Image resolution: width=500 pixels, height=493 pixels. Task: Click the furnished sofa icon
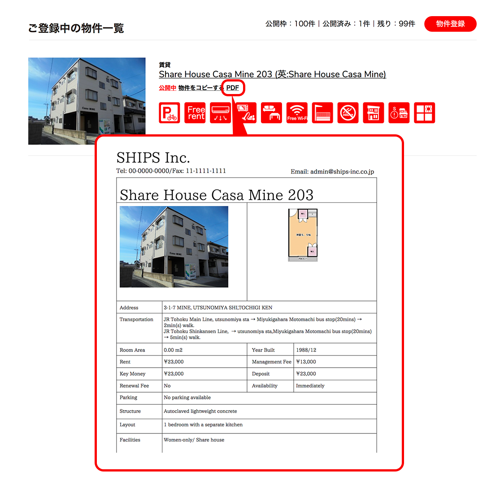coord(271,113)
